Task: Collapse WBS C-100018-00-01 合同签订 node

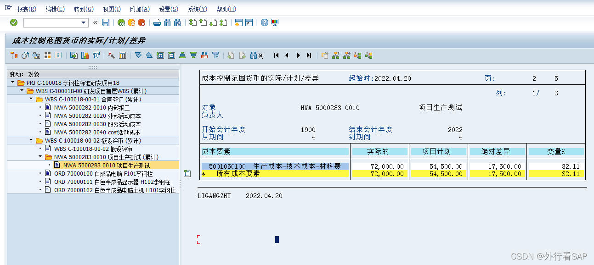Action: pyautogui.click(x=31, y=99)
